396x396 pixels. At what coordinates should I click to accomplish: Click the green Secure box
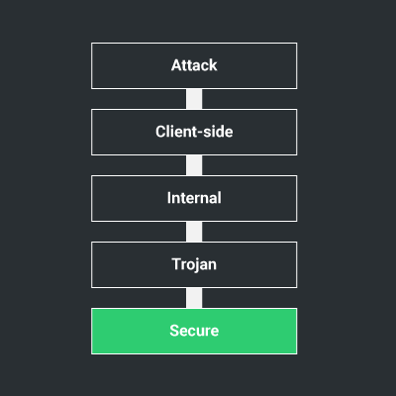click(194, 331)
